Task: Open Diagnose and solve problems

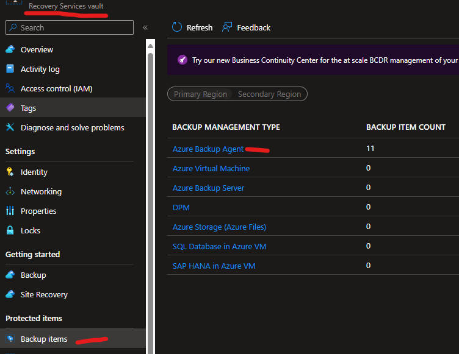Action: click(73, 127)
